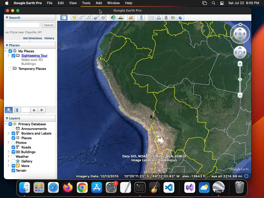
Task: Enable the Photos layer checkbox
Action: tap(13, 143)
